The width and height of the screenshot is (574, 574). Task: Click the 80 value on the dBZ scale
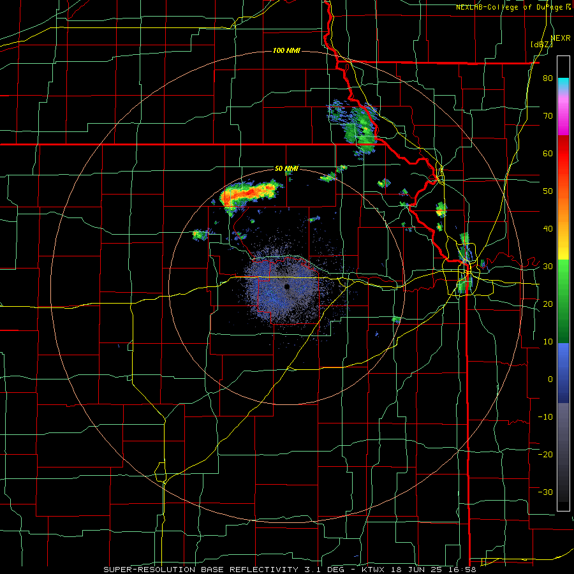click(x=548, y=78)
